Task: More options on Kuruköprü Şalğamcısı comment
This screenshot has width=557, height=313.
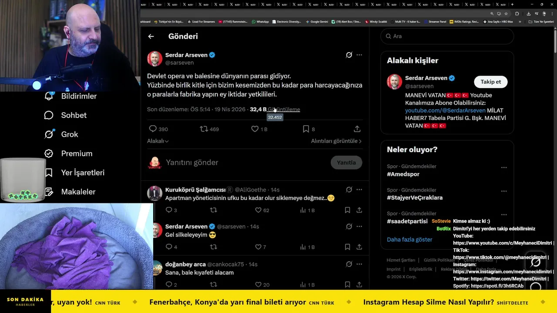Action: point(359,190)
